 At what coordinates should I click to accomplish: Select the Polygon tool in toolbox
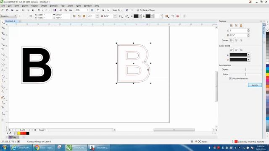tap(3, 64)
